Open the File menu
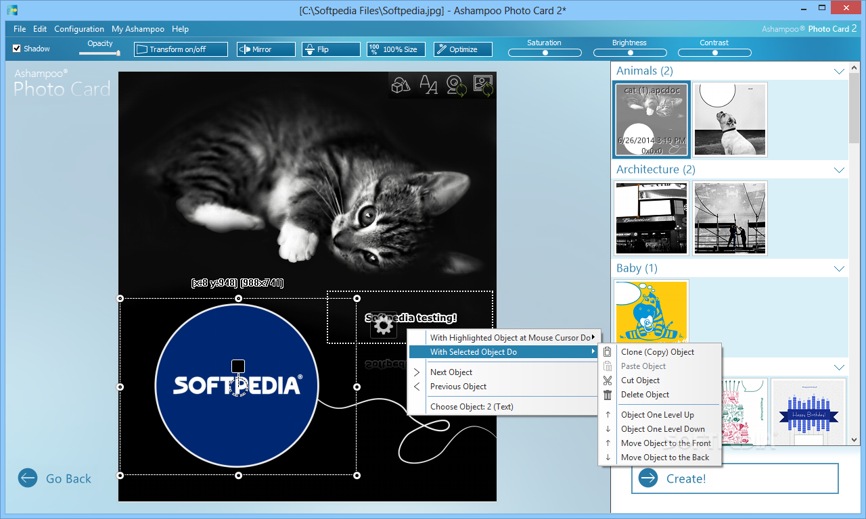Viewport: 866px width, 519px height. 20,29
